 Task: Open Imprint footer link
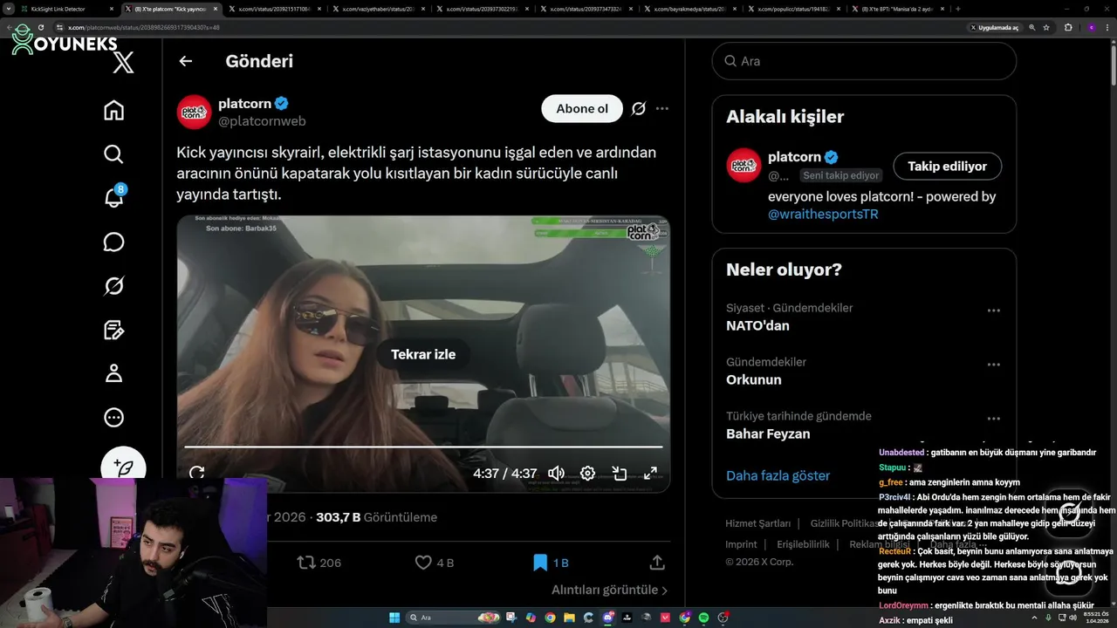coord(741,544)
